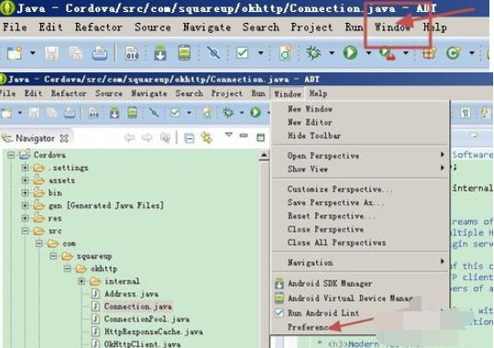Click the lint checkmark icon in the enlarged top toolbar
Image resolution: width=494 pixels, height=348 pixels.
point(242,52)
